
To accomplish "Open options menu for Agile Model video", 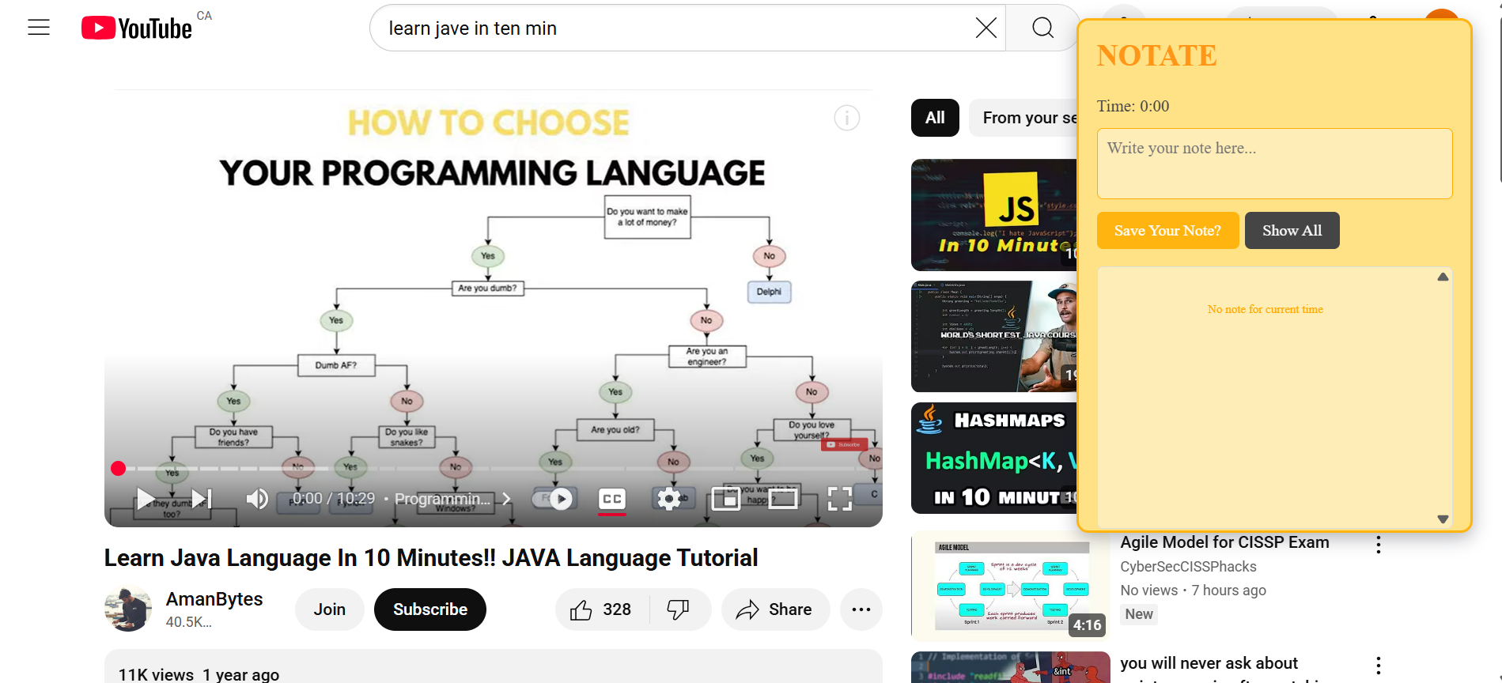I will tap(1379, 545).
